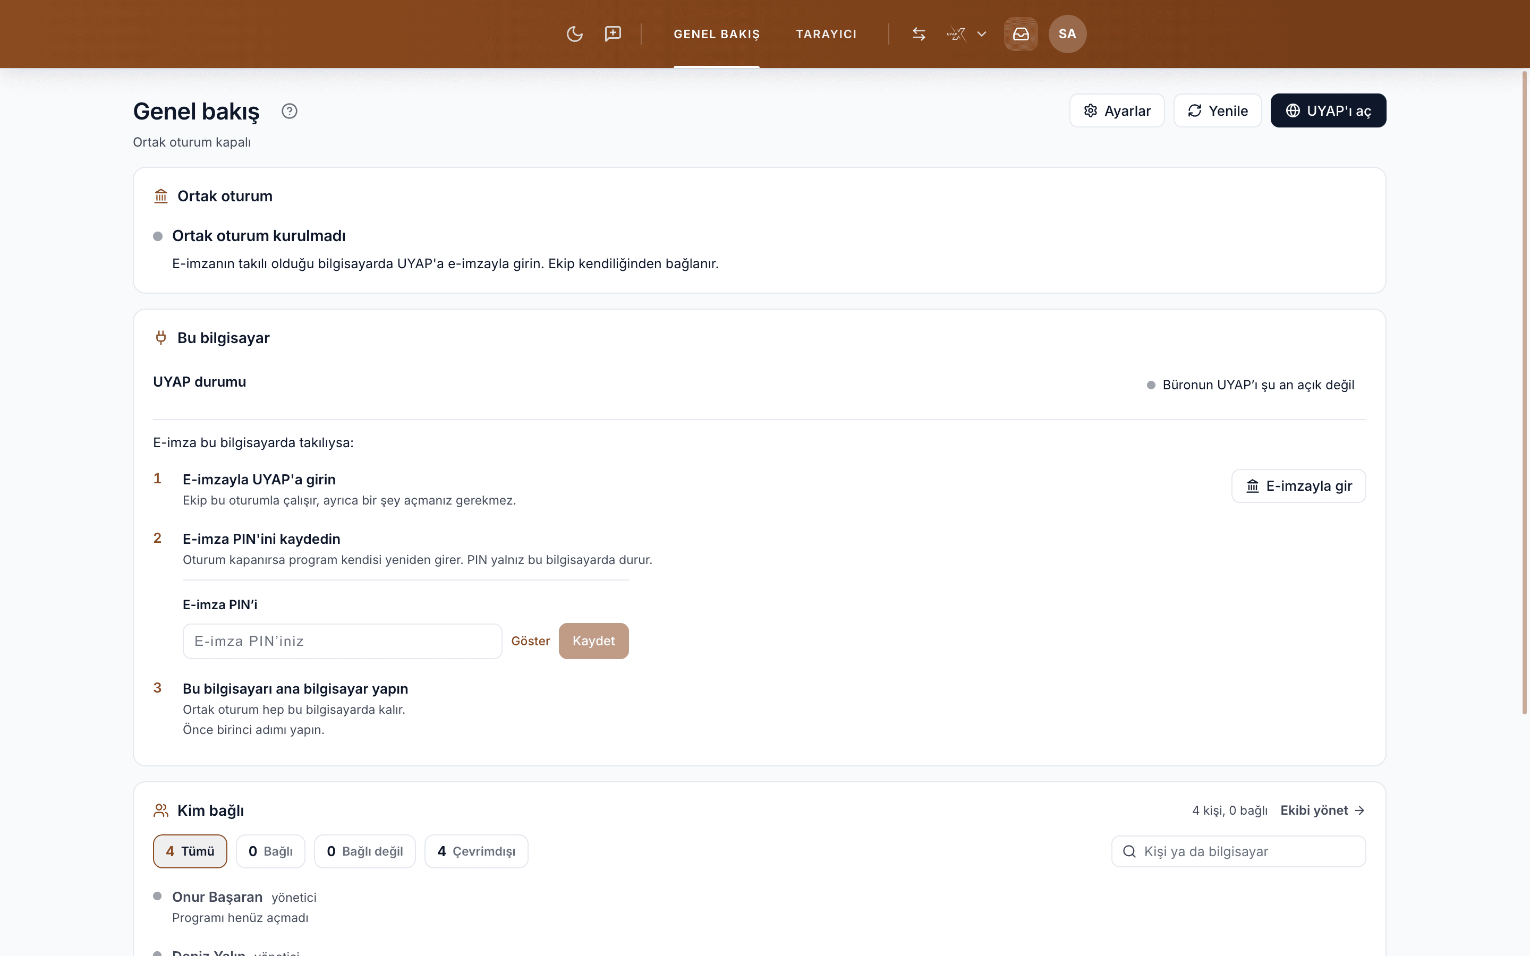Image resolution: width=1530 pixels, height=956 pixels.
Task: Click the '4 kişi, 0 bağlı' text
Action: 1230,810
